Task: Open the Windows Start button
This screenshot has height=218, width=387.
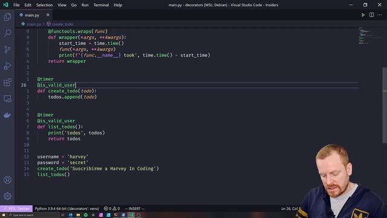Action: (x=4, y=215)
